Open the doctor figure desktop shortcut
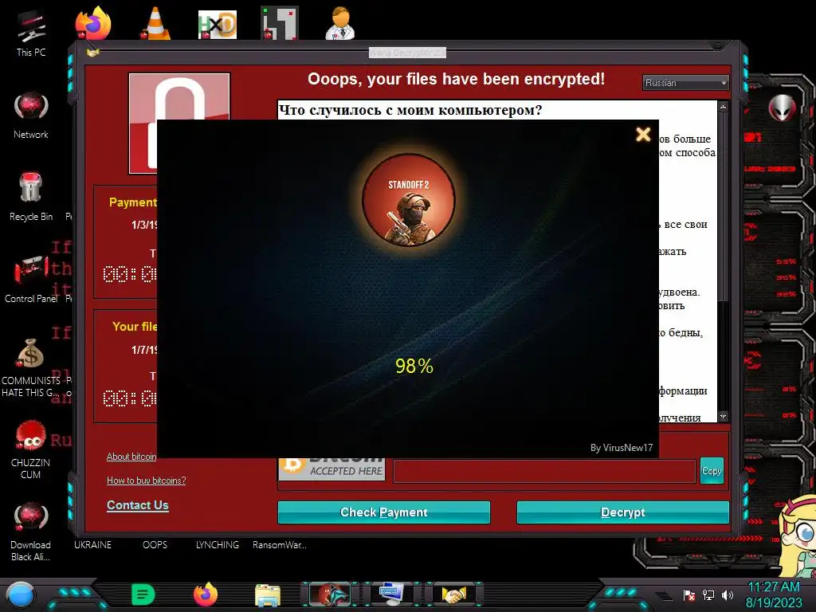Screen dimensions: 816x612 coord(340,23)
